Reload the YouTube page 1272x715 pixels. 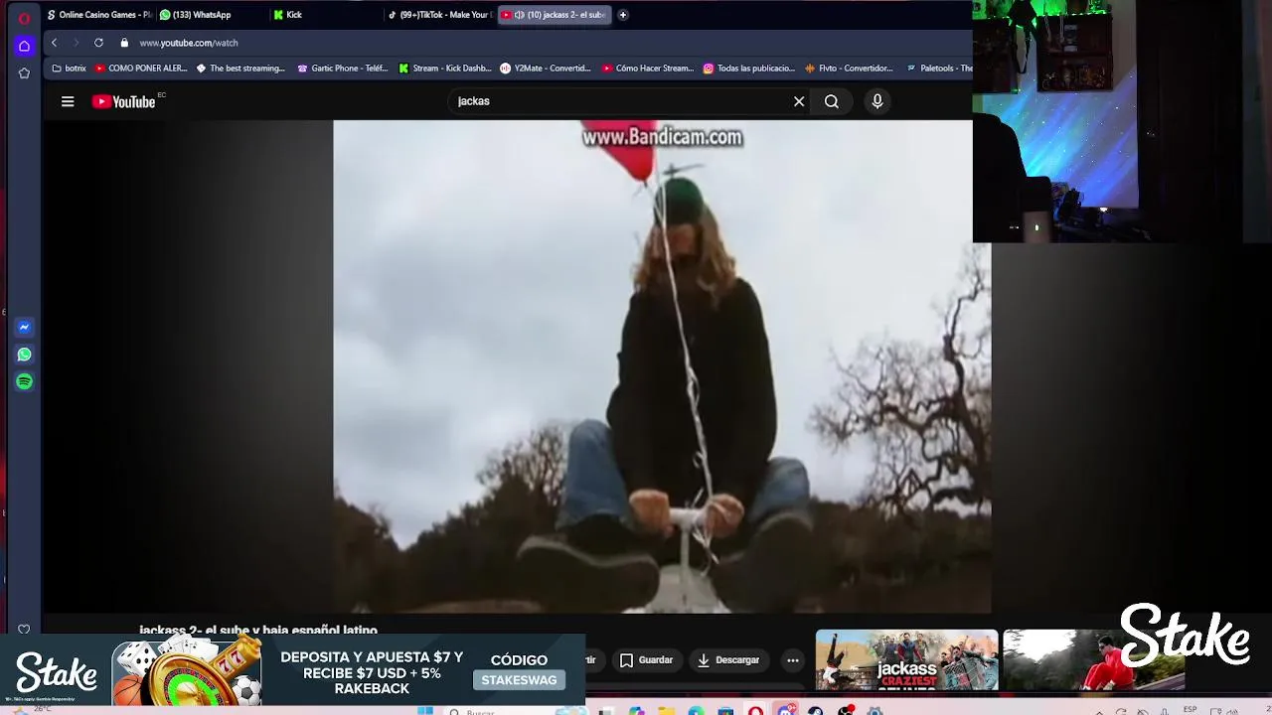click(x=98, y=43)
